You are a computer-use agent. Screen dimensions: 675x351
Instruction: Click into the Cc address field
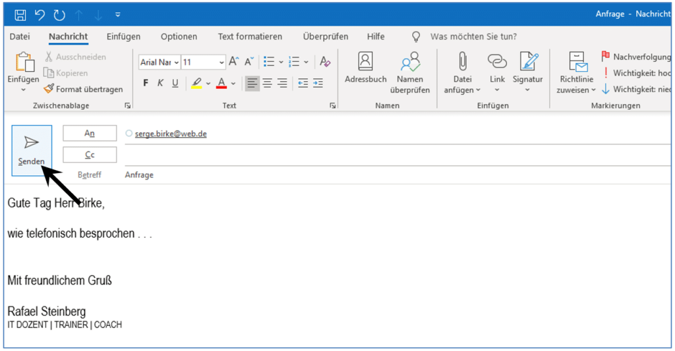pyautogui.click(x=397, y=155)
